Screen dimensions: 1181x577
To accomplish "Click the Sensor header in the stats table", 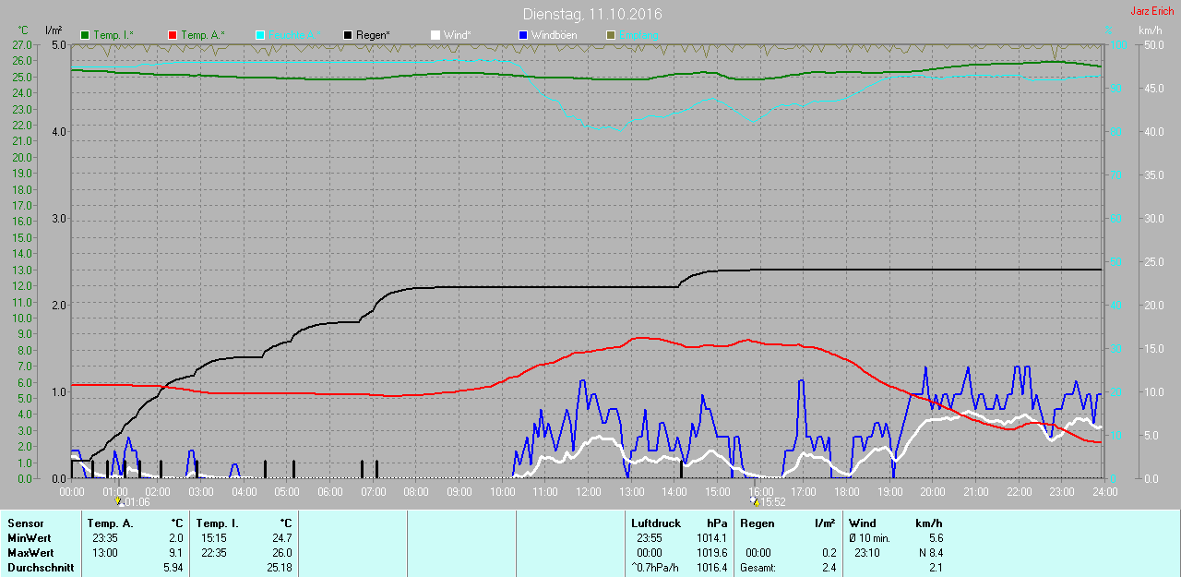I will (26, 523).
